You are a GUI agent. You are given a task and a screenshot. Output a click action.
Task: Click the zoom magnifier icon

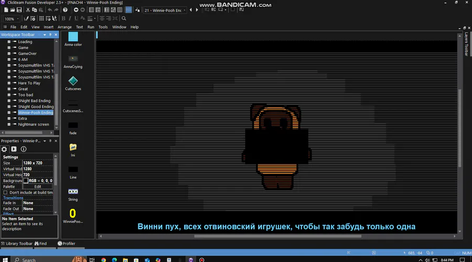click(124, 18)
